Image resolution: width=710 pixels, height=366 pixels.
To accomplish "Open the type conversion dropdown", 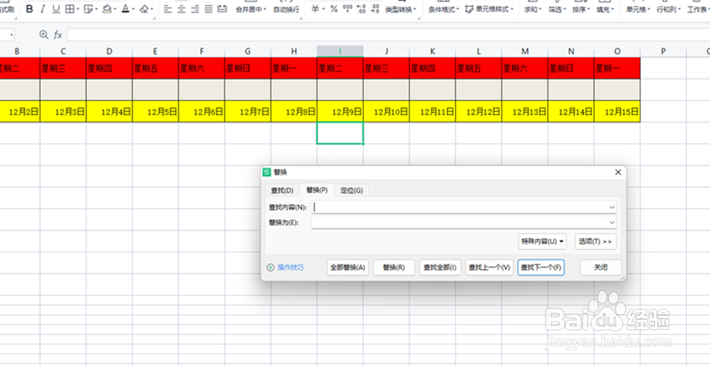I will point(401,9).
